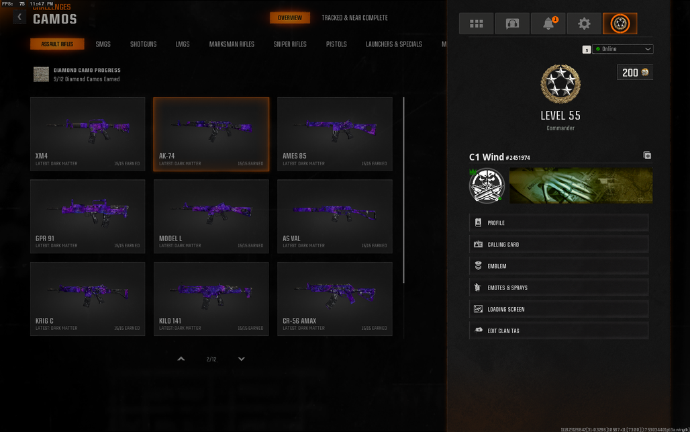Select the Assault Rifles category tab
690x432 pixels.
coord(57,44)
